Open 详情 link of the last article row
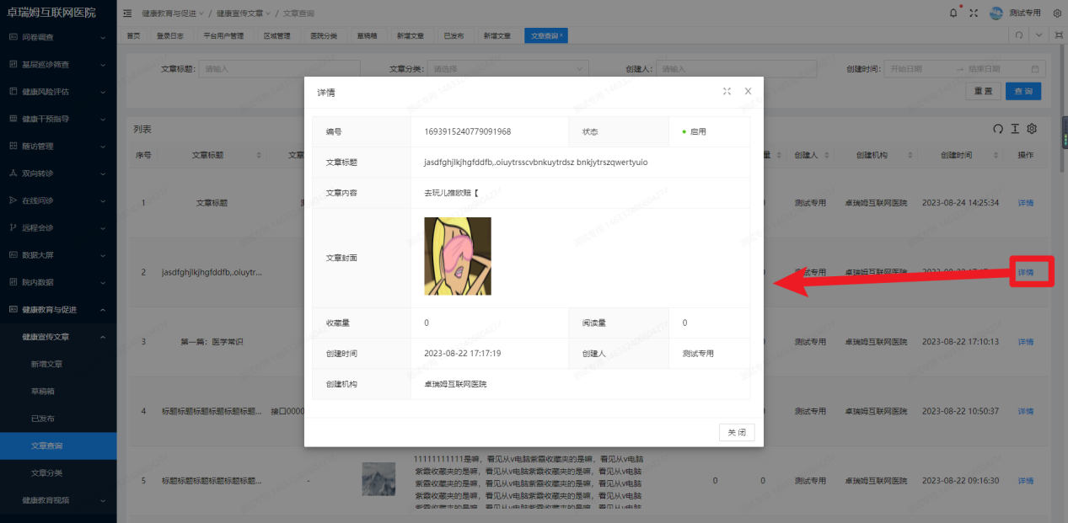The width and height of the screenshot is (1068, 523). click(x=1025, y=480)
